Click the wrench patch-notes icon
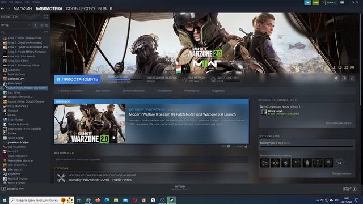This screenshot has width=363, height=204. 61,177
